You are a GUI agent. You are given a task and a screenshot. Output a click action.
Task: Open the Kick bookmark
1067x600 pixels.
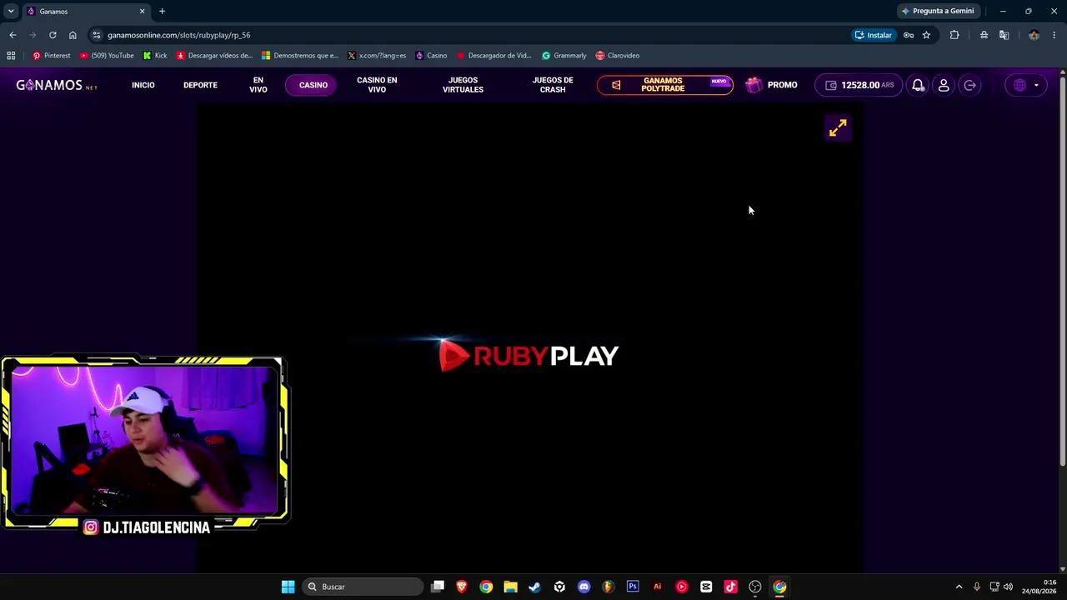[155, 56]
